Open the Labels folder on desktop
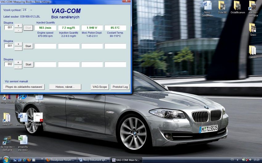Image resolution: width=262 pixels, height=163 pixels. coord(252,50)
